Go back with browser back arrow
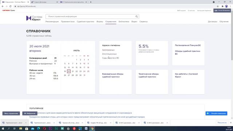 [x=3, y=7]
